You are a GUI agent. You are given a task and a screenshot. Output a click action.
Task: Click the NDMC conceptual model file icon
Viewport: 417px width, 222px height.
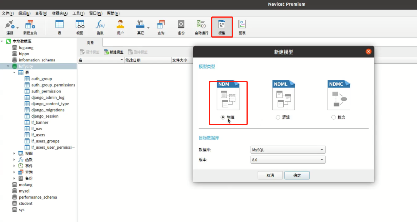339,95
